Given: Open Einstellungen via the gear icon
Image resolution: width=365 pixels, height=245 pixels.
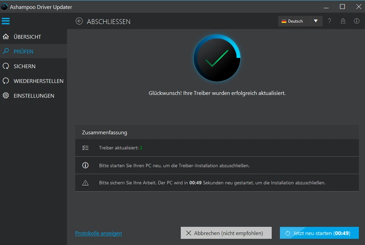Looking at the screenshot, I should [6, 96].
